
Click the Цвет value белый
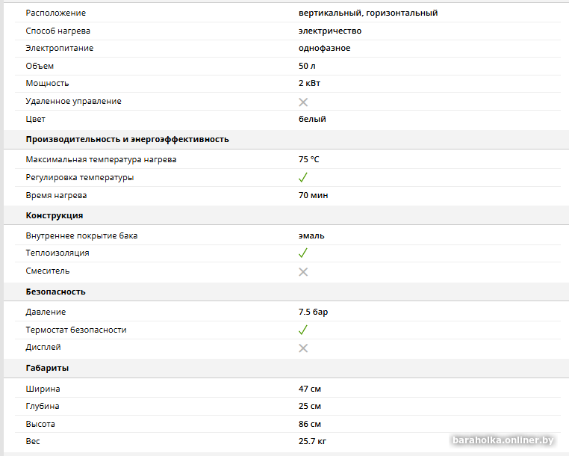312,119
